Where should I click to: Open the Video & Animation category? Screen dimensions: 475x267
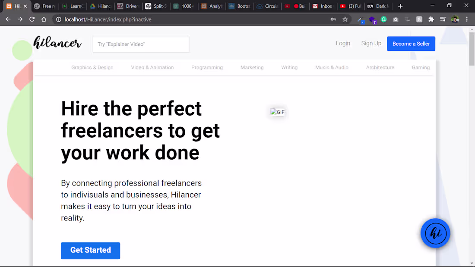pyautogui.click(x=152, y=68)
